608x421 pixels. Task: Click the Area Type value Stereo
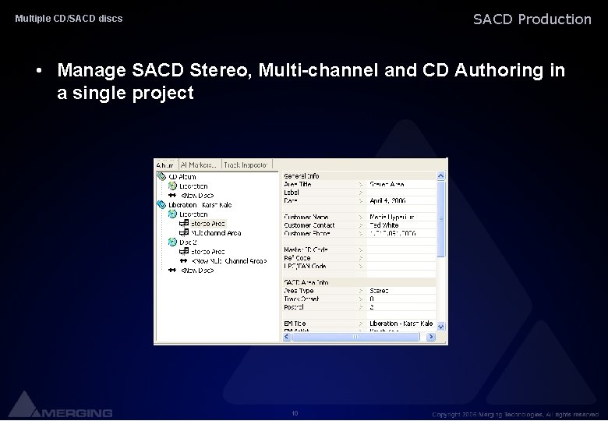tap(379, 291)
